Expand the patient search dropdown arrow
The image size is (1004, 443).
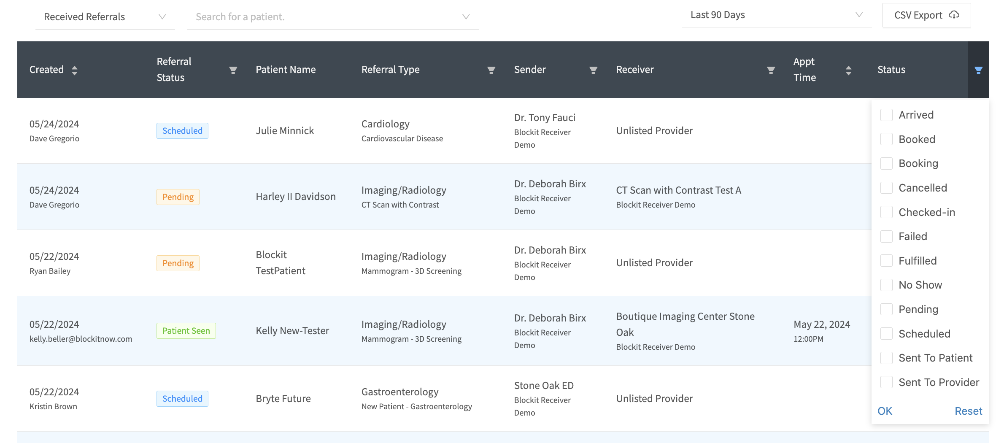click(x=466, y=17)
